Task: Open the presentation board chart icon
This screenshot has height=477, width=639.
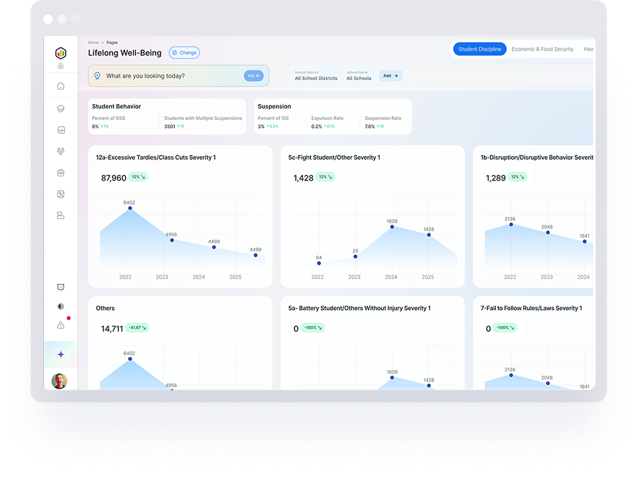Action: [61, 287]
